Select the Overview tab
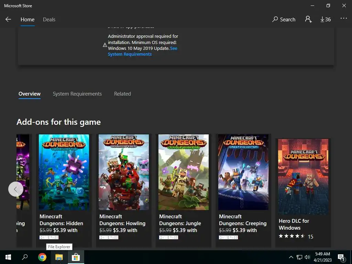 click(x=30, y=94)
